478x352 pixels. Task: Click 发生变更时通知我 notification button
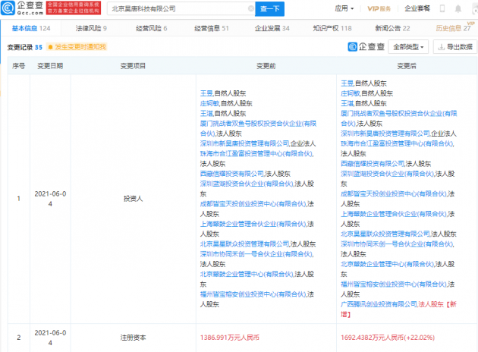[x=77, y=46]
